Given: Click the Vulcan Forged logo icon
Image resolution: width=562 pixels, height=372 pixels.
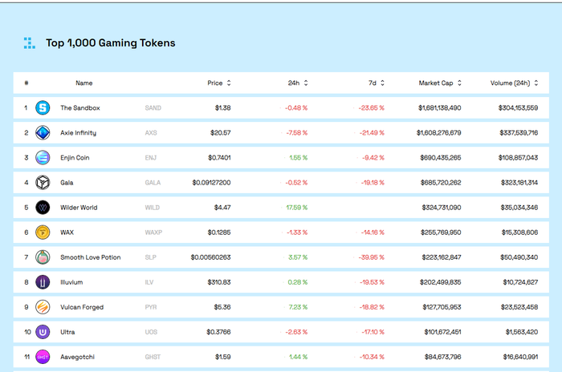Looking at the screenshot, I should click(43, 307).
